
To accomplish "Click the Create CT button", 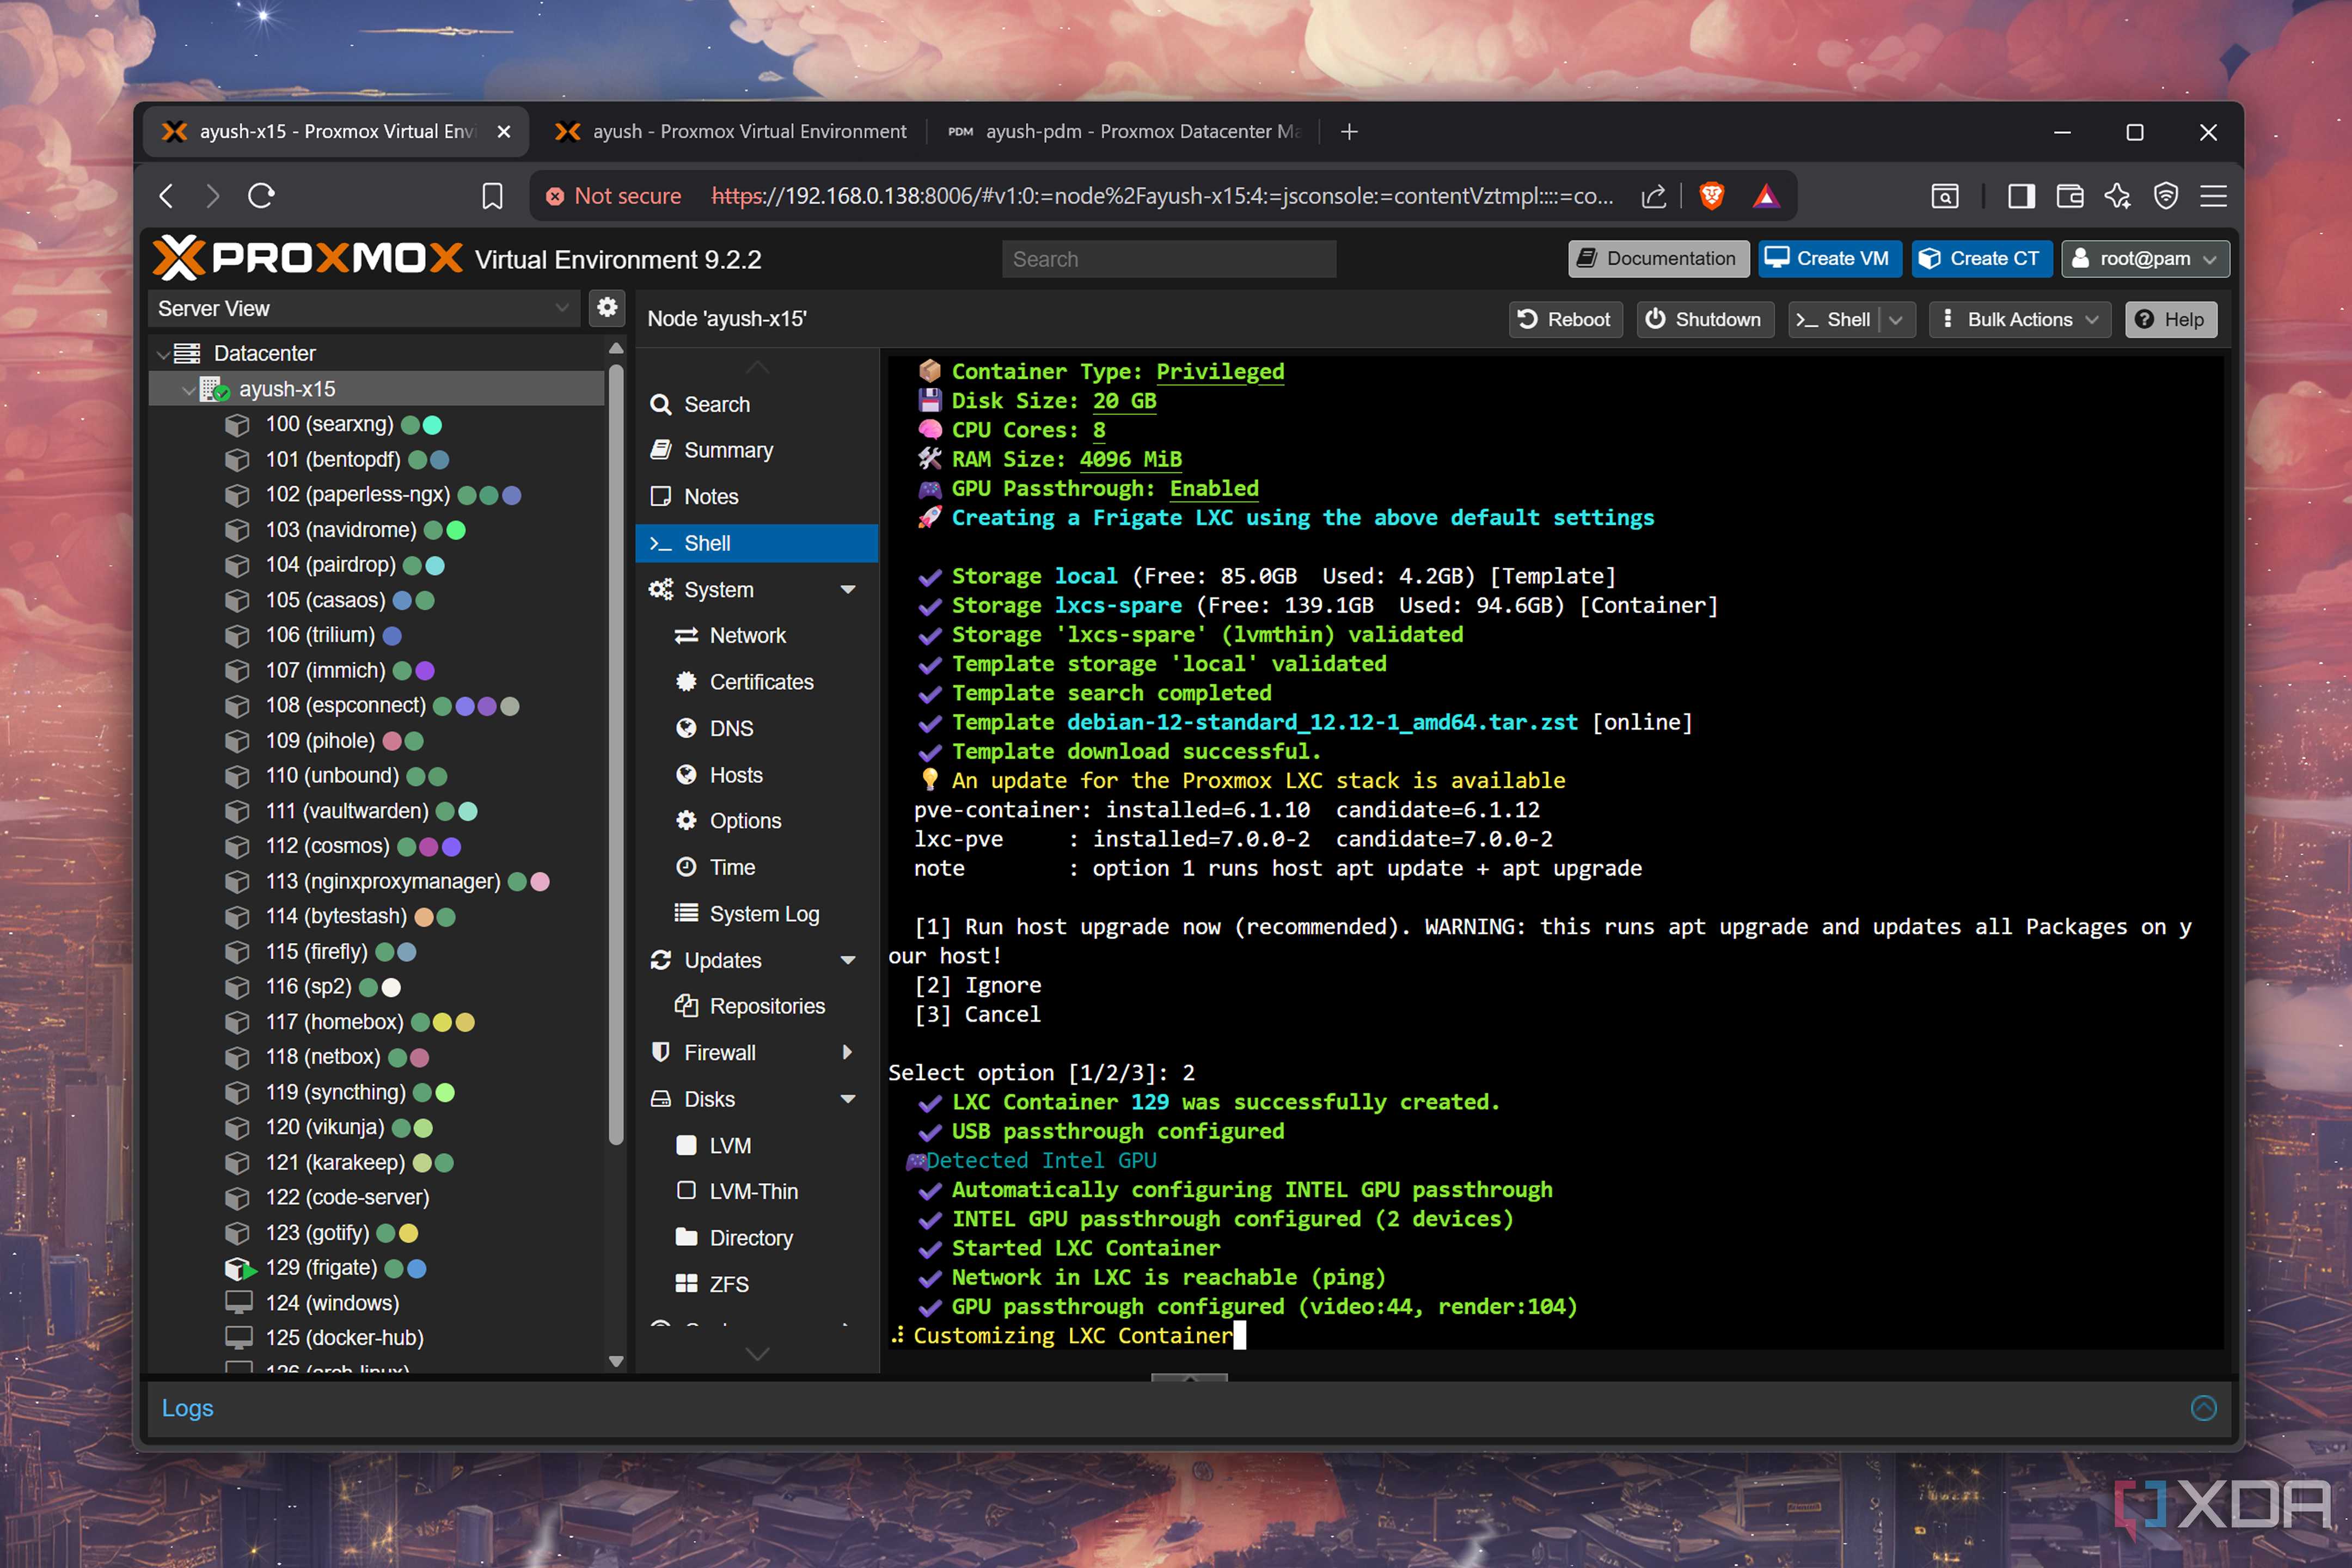I will pyautogui.click(x=1981, y=259).
